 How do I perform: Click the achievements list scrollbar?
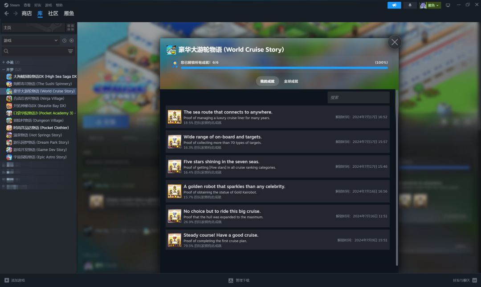(x=397, y=178)
